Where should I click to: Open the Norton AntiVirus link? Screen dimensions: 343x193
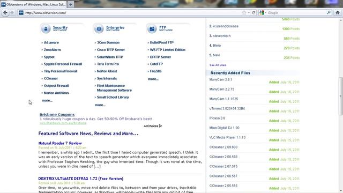point(56,93)
